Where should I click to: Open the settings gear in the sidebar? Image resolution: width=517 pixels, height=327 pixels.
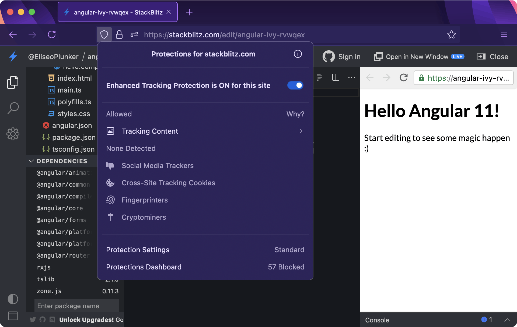(13, 134)
